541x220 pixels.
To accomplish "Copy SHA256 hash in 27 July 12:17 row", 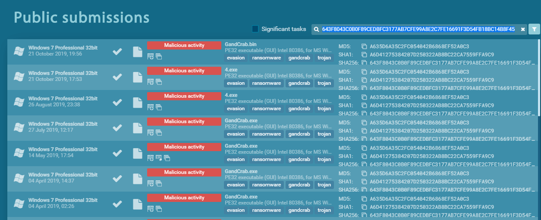I will [x=364, y=139].
